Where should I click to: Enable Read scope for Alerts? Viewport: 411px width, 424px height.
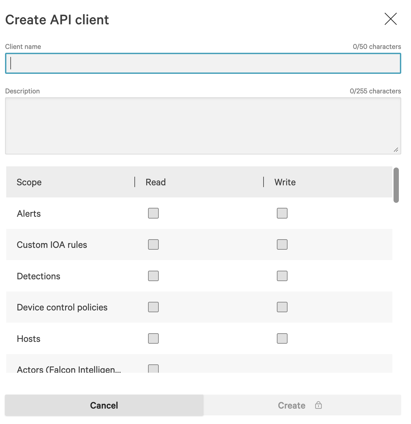[x=153, y=213]
